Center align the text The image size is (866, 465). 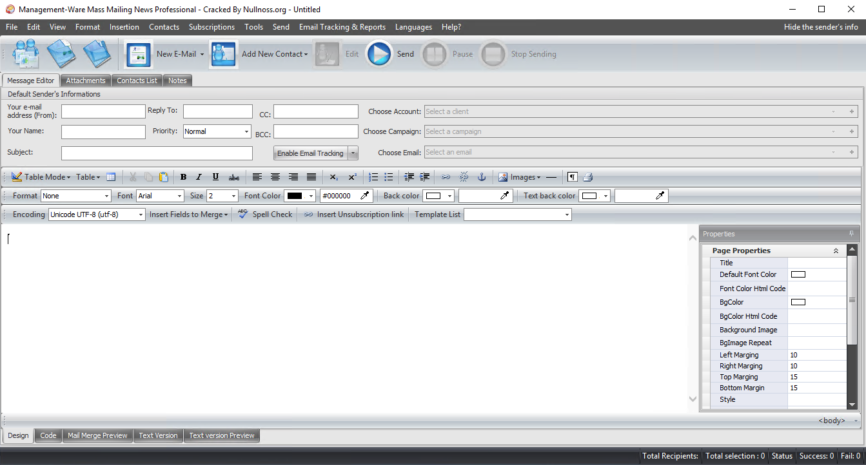[275, 177]
